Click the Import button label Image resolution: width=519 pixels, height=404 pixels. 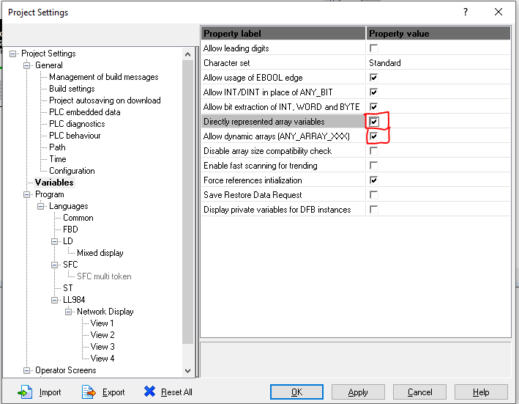tap(50, 392)
